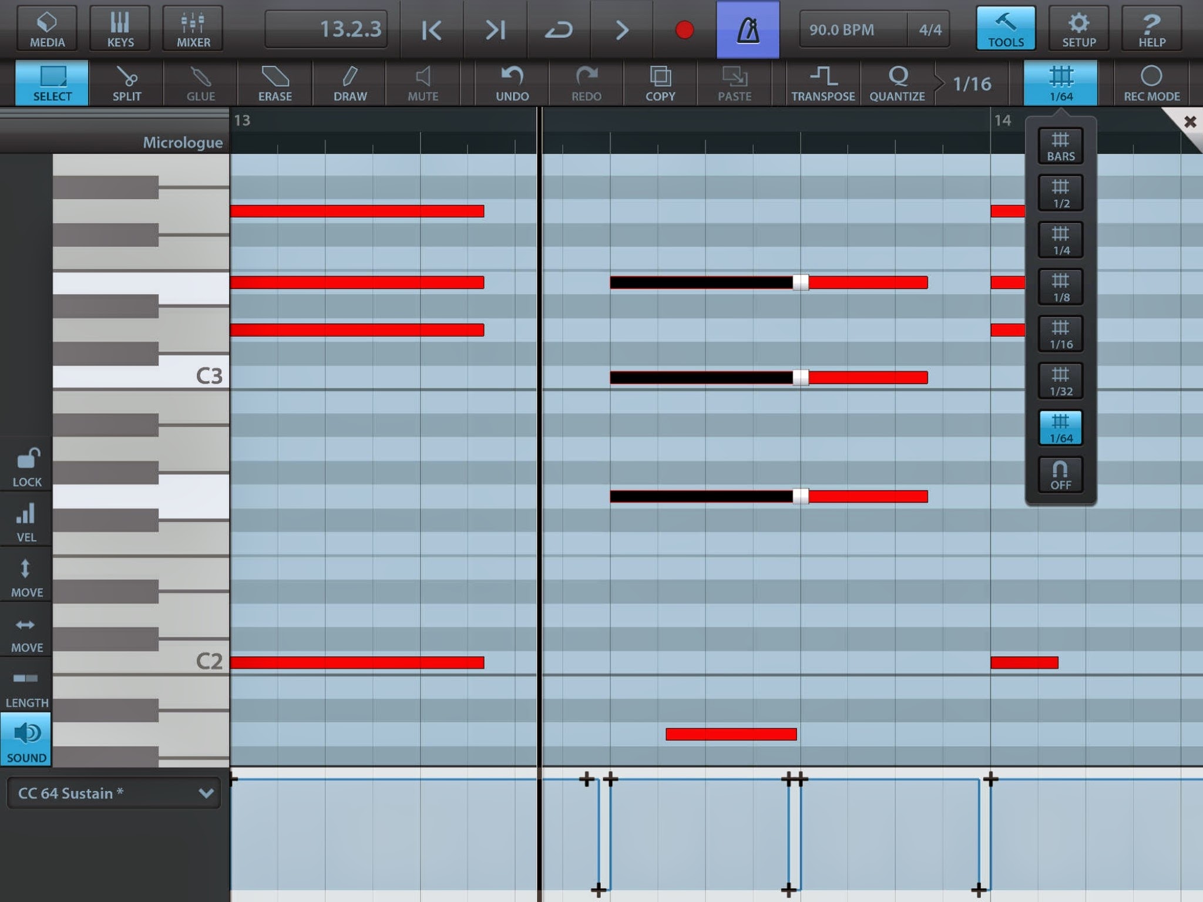Expand the 1/16 quantize value selector
Image resolution: width=1203 pixels, height=902 pixels.
972,84
